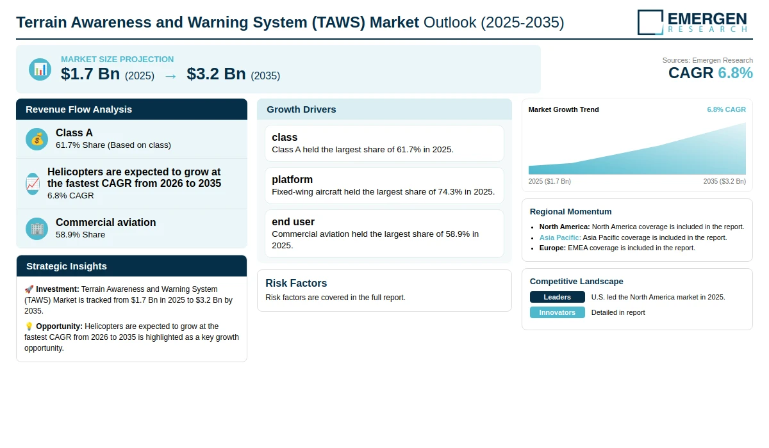Select the end user growth driver card
Screen dimensions: 769x448
click(384, 234)
